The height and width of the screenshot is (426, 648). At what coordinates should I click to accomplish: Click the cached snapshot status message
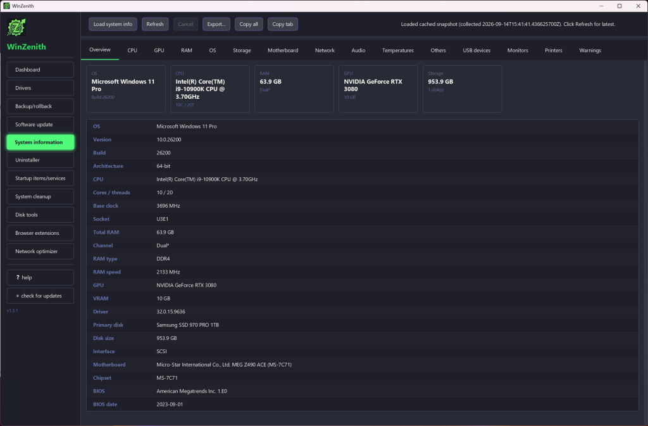pyautogui.click(x=508, y=24)
